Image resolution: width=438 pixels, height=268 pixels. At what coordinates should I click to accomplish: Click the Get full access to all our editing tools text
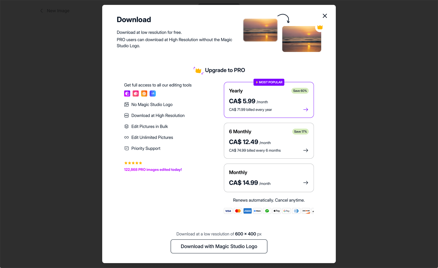pos(158,85)
